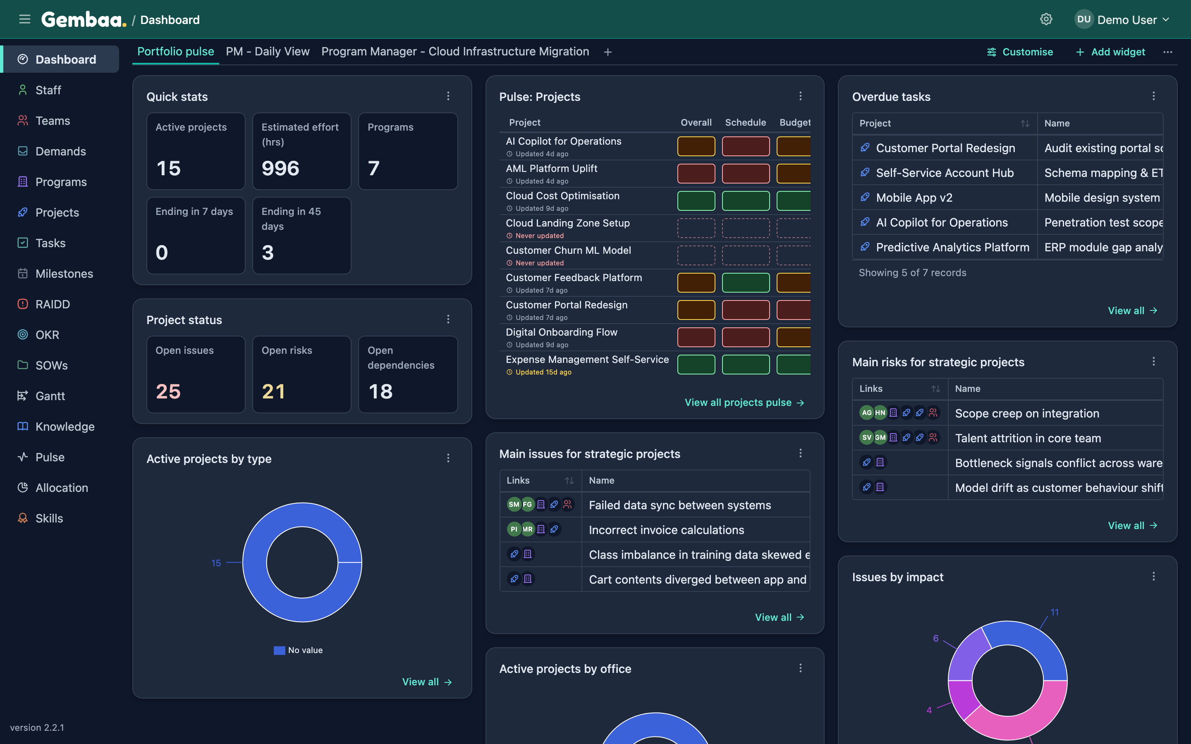Open the dashboard more options ellipsis
The height and width of the screenshot is (744, 1191).
(x=1167, y=52)
